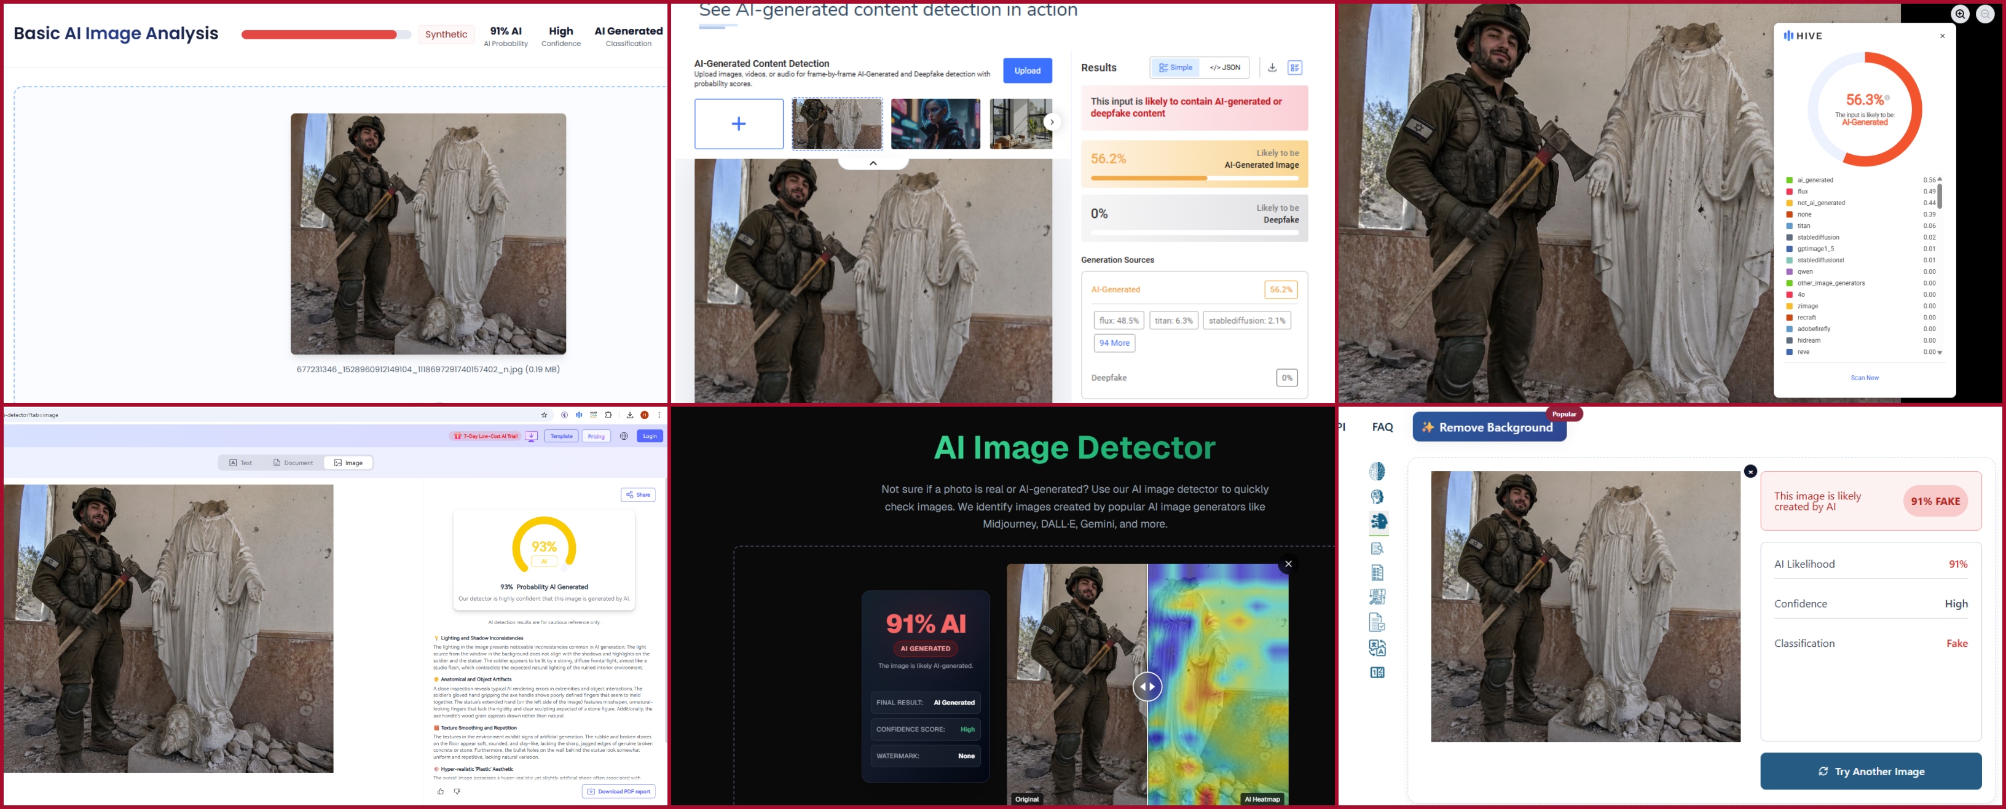2006x809 pixels.
Task: Switch to the Document tab
Action: coord(293,463)
